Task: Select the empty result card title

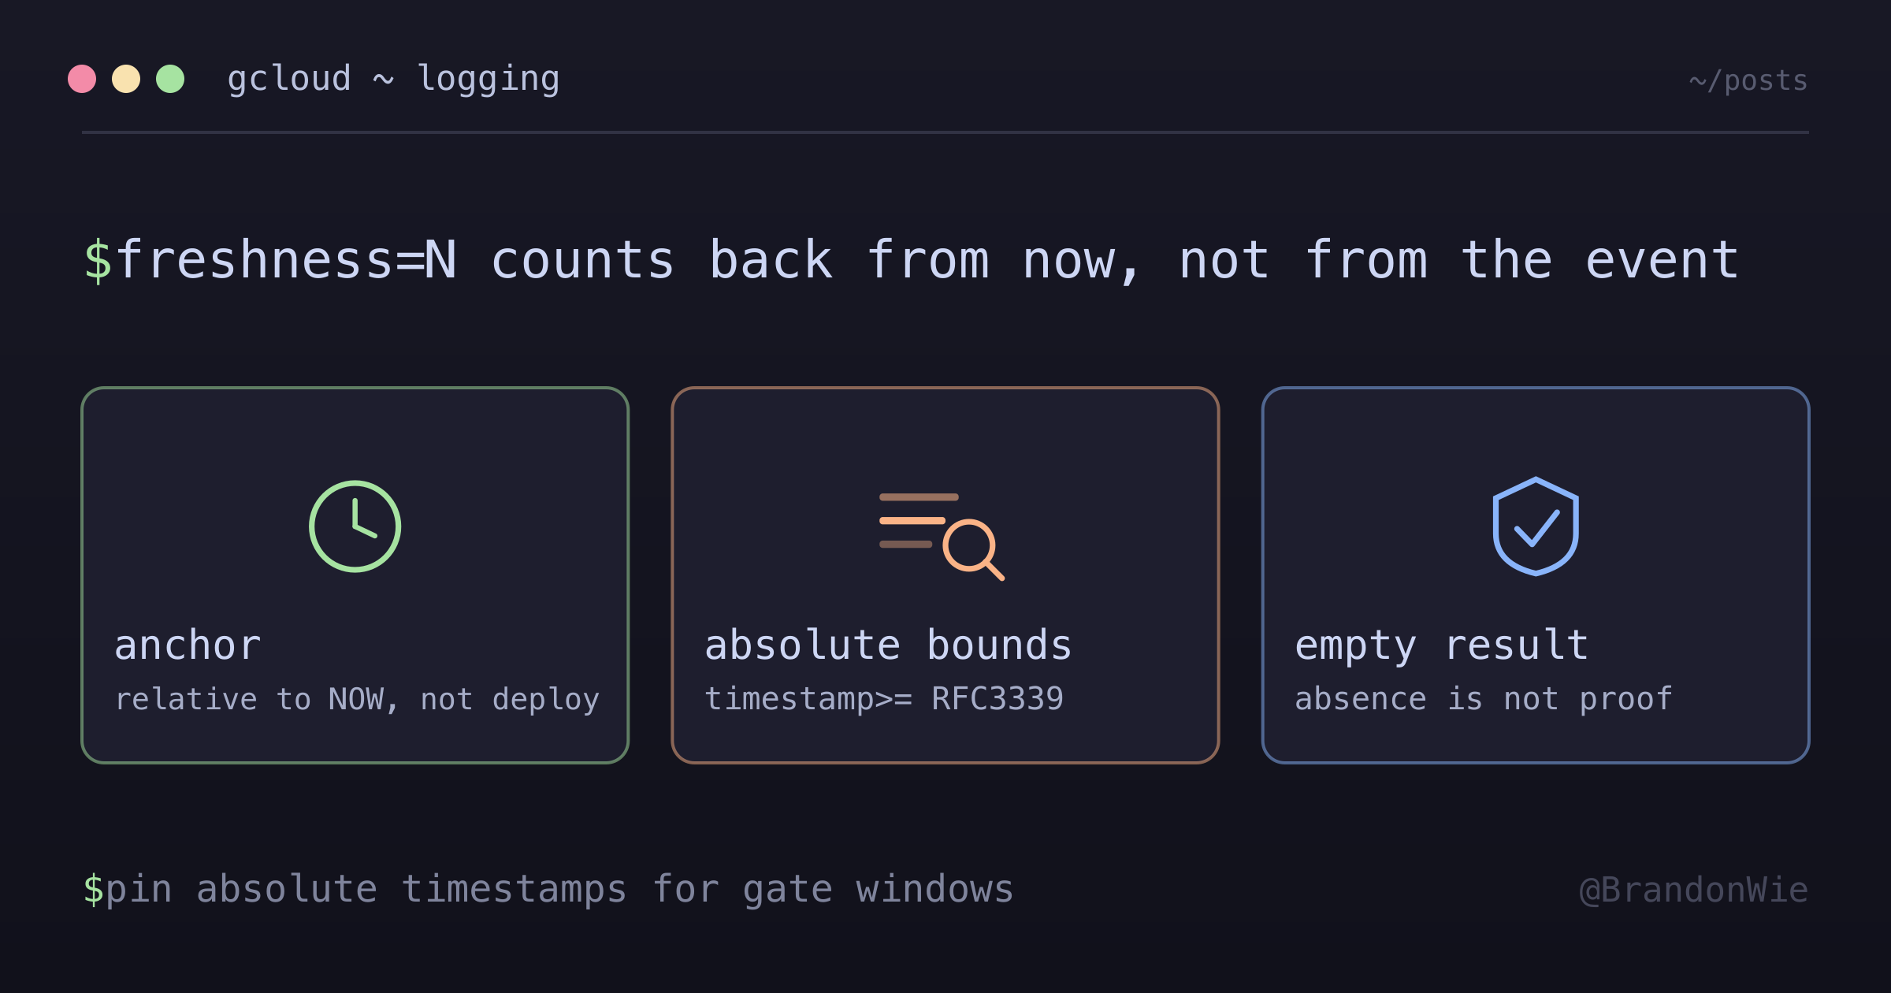Action: [x=1442, y=646]
